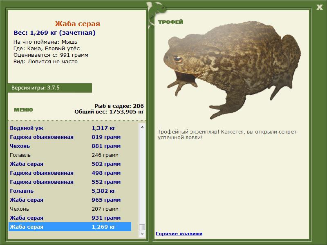
Task: Select Гадюка обыкновенная 819 грамм entry
Action: pyautogui.click(x=70, y=137)
